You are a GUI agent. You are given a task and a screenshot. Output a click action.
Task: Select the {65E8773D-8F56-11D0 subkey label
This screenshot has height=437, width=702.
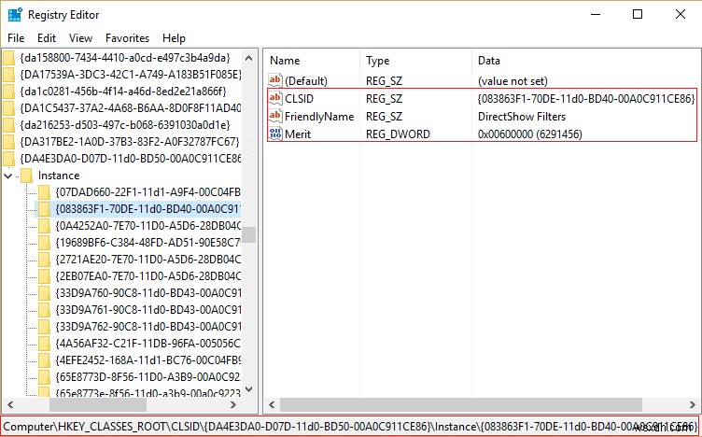(x=147, y=377)
